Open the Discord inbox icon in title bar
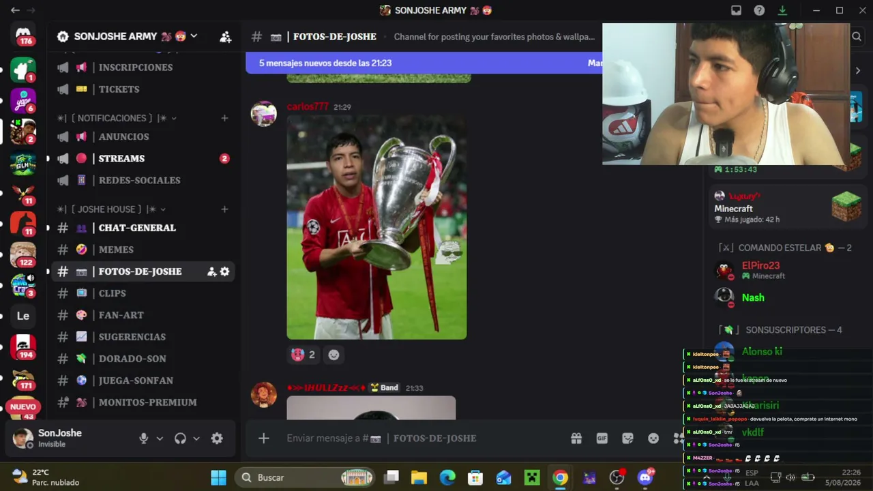 tap(736, 10)
